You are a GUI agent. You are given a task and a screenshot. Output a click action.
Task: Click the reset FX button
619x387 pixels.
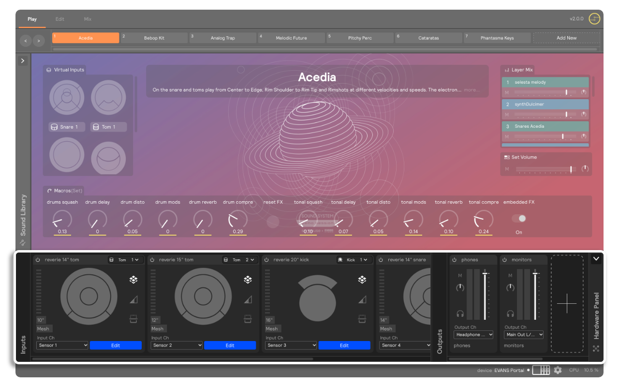pos(273,222)
